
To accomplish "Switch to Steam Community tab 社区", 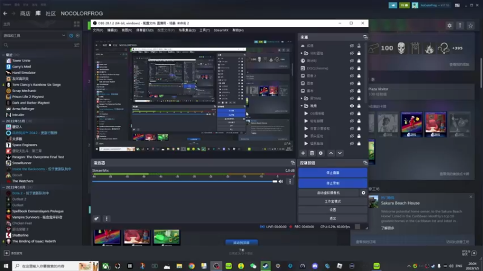I will pyautogui.click(x=51, y=13).
